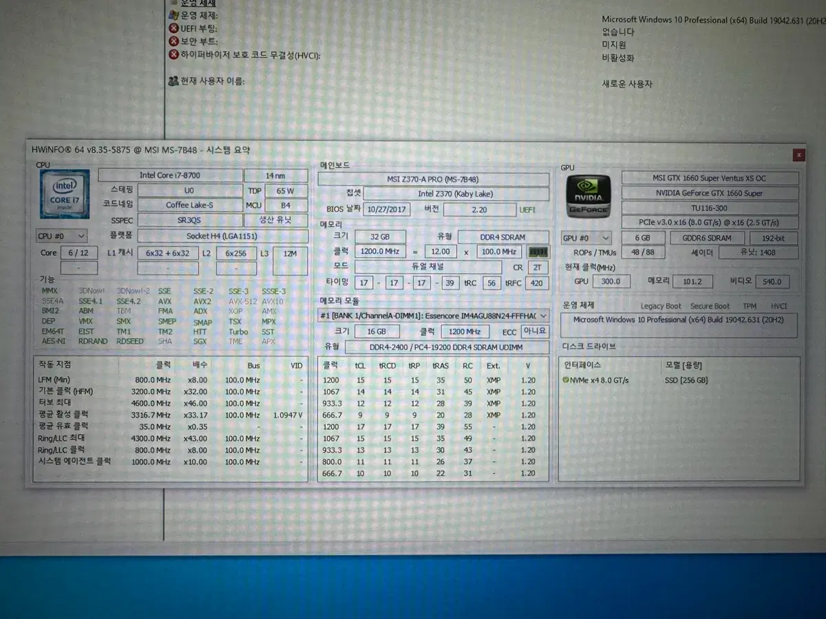Viewport: 826px width, 619px height.
Task: Click the HVCI indicator in HWiNFO
Action: click(x=779, y=307)
